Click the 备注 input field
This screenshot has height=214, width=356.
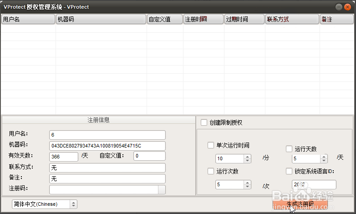107,178
